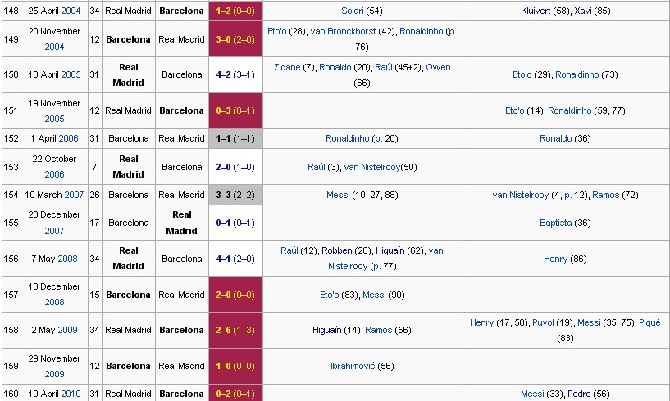Click the Owen link in row 150
The height and width of the screenshot is (401, 670).
[438, 67]
